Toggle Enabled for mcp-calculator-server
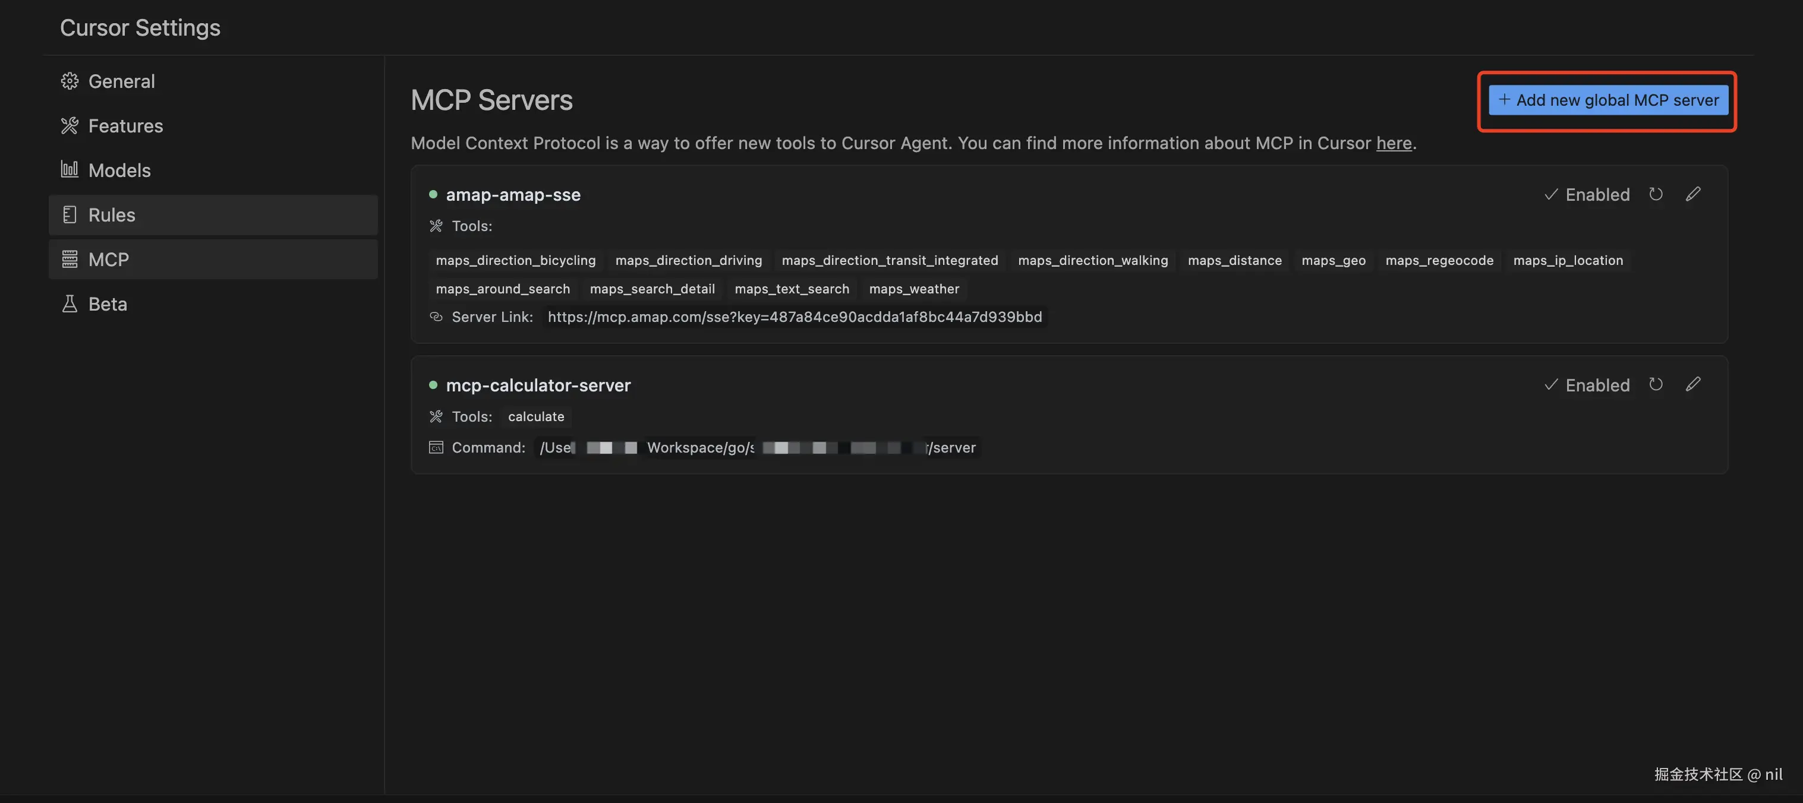Image resolution: width=1803 pixels, height=803 pixels. click(1587, 385)
